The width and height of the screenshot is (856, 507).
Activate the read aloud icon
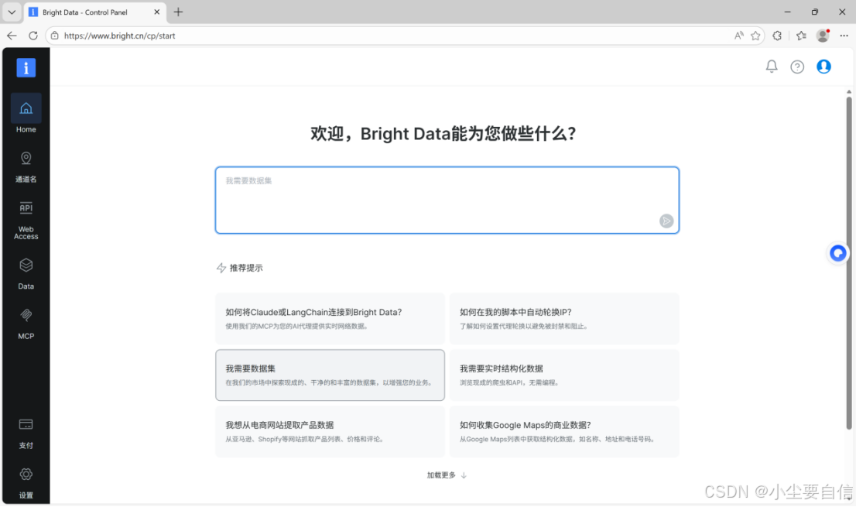tap(738, 36)
